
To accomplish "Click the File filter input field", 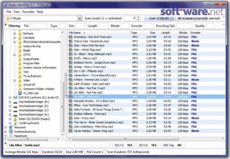I will [39, 26].
